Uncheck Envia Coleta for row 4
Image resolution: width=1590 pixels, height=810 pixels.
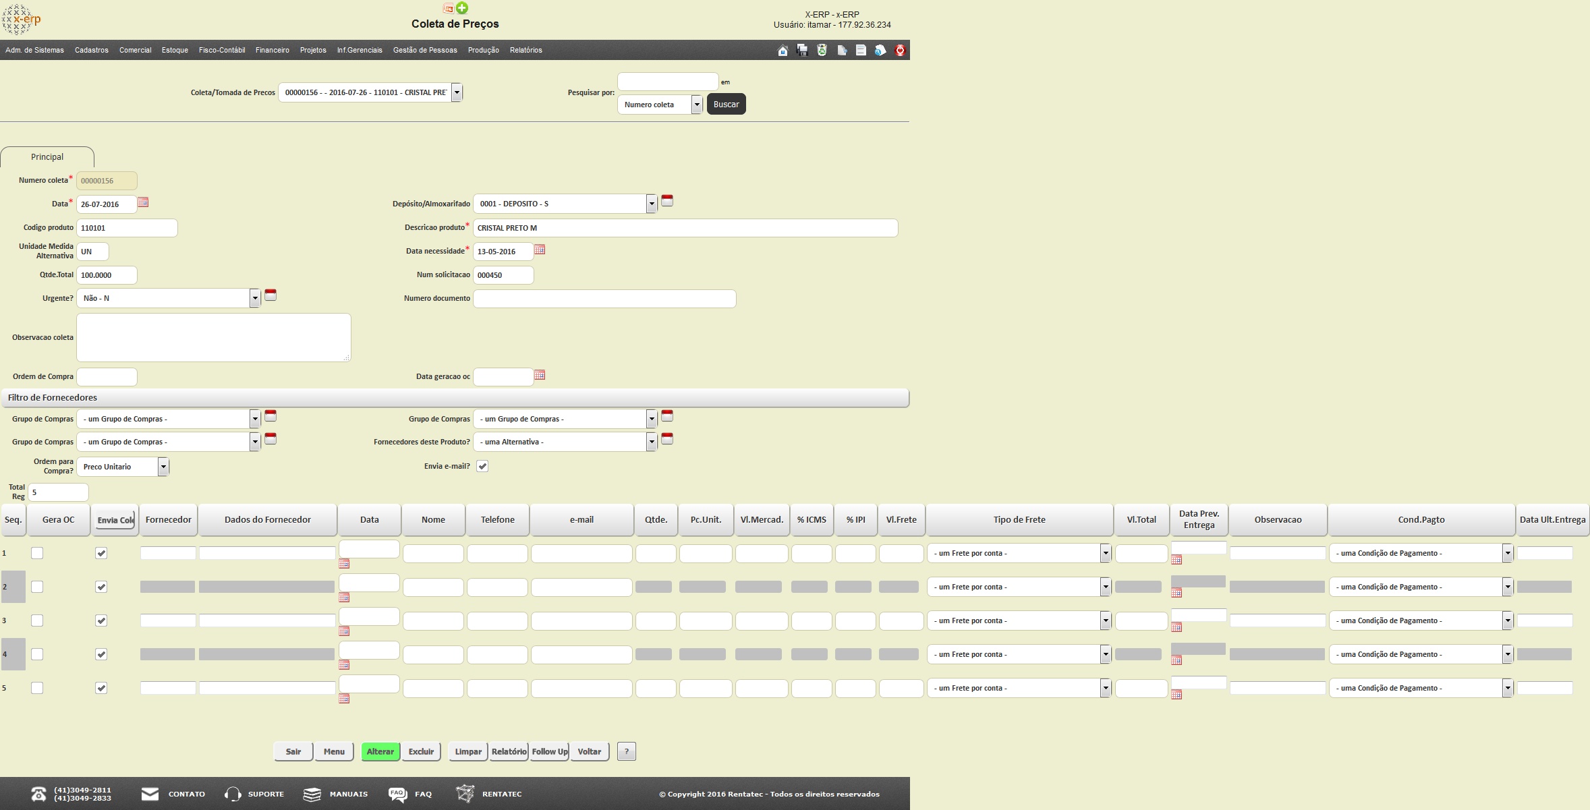(101, 654)
